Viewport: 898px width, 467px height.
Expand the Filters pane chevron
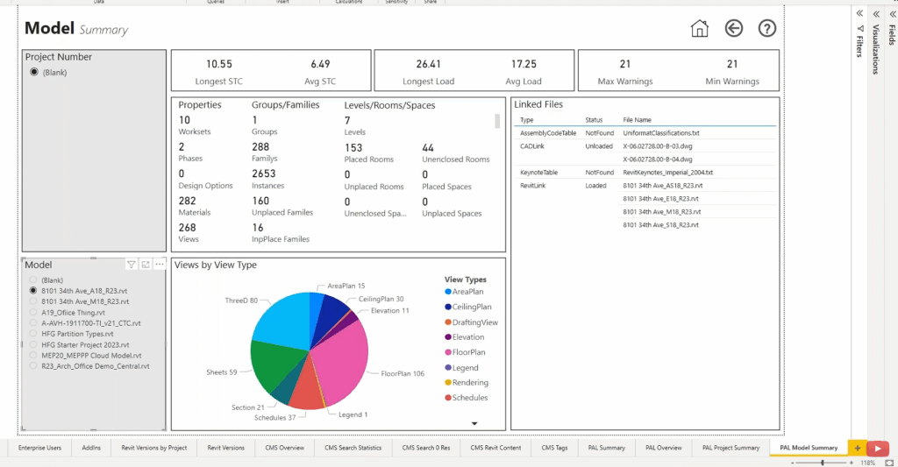pos(859,13)
